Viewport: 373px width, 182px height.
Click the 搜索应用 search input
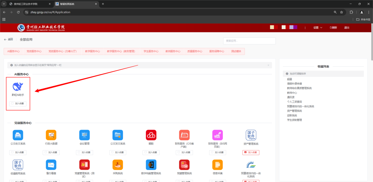pyautogui.click(x=249, y=41)
